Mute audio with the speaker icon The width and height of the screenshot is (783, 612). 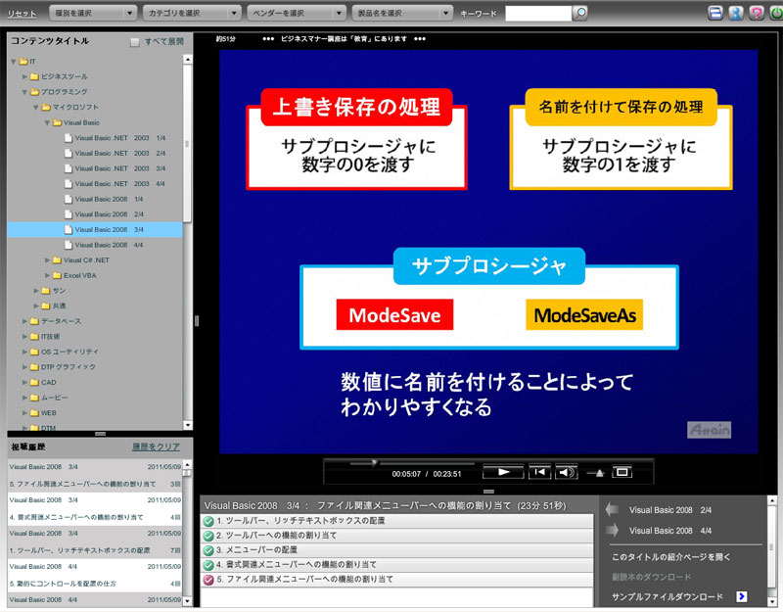click(x=567, y=472)
